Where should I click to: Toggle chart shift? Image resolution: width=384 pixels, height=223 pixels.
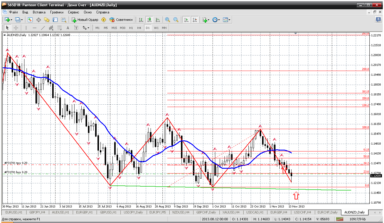coord(195,20)
